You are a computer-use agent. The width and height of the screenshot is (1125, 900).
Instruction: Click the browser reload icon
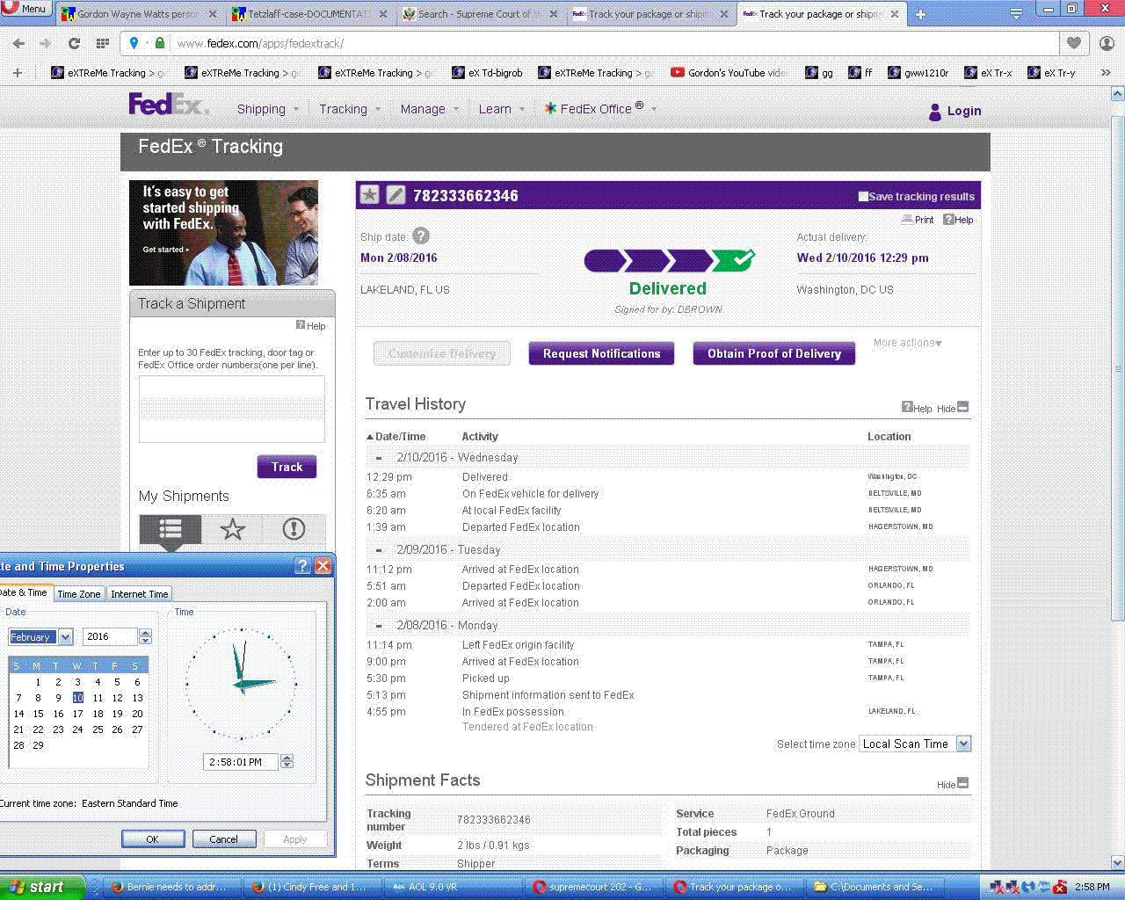(x=74, y=43)
